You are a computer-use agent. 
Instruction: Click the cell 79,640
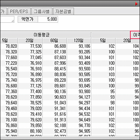tap(9, 103)
